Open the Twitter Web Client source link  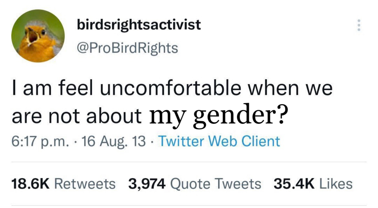[219, 141]
